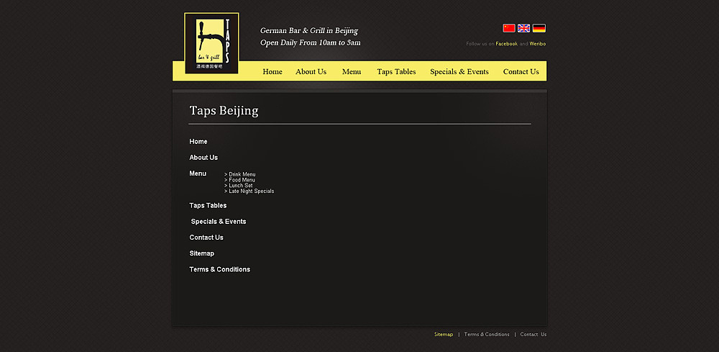The image size is (719, 352).
Task: Open Contact Us in yellow navigation bar
Action: pos(521,71)
